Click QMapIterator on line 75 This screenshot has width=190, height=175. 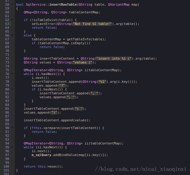click(36, 70)
